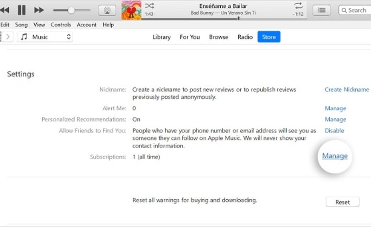This screenshot has height=228, width=371.
Task: Select the Store tab
Action: click(269, 37)
